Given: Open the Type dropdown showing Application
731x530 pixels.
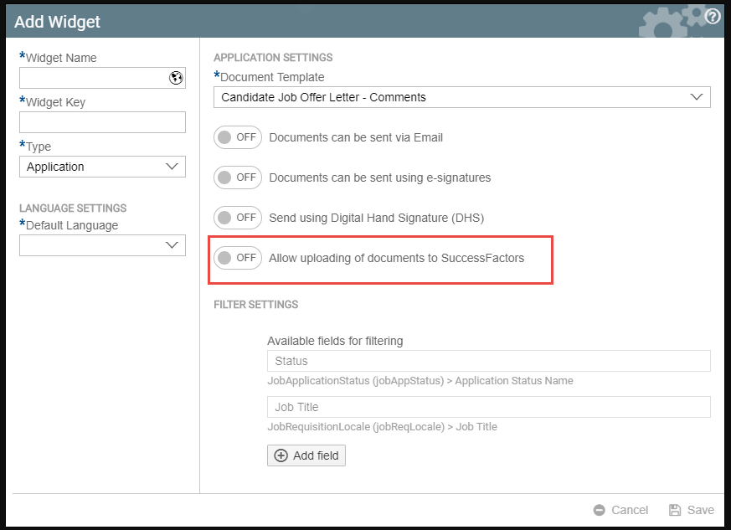Looking at the screenshot, I should [x=102, y=167].
